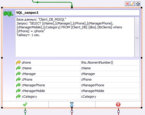Edit the block with pencil icon

point(132,4)
